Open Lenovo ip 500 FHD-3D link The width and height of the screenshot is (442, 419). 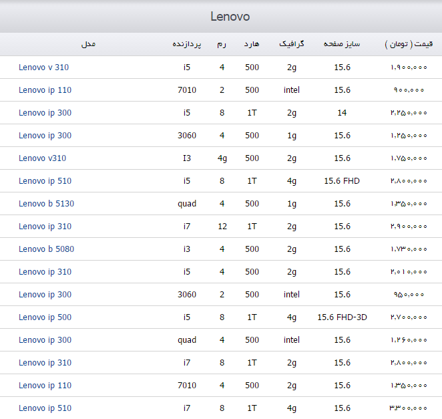tap(45, 317)
